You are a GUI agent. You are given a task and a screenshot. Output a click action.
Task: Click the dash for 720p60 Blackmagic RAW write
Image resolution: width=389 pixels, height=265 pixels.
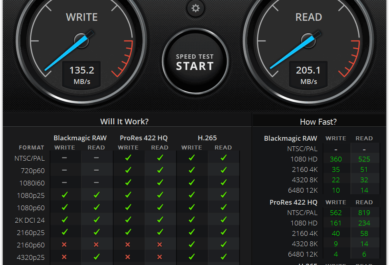pyautogui.click(x=65, y=170)
